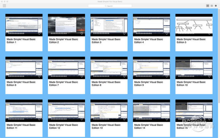Set the star rating on Edition 8

(x=101, y=76)
